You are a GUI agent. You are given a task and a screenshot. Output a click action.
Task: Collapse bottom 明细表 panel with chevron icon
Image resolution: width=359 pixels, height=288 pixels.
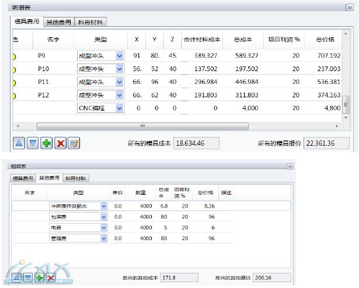pos(290,166)
